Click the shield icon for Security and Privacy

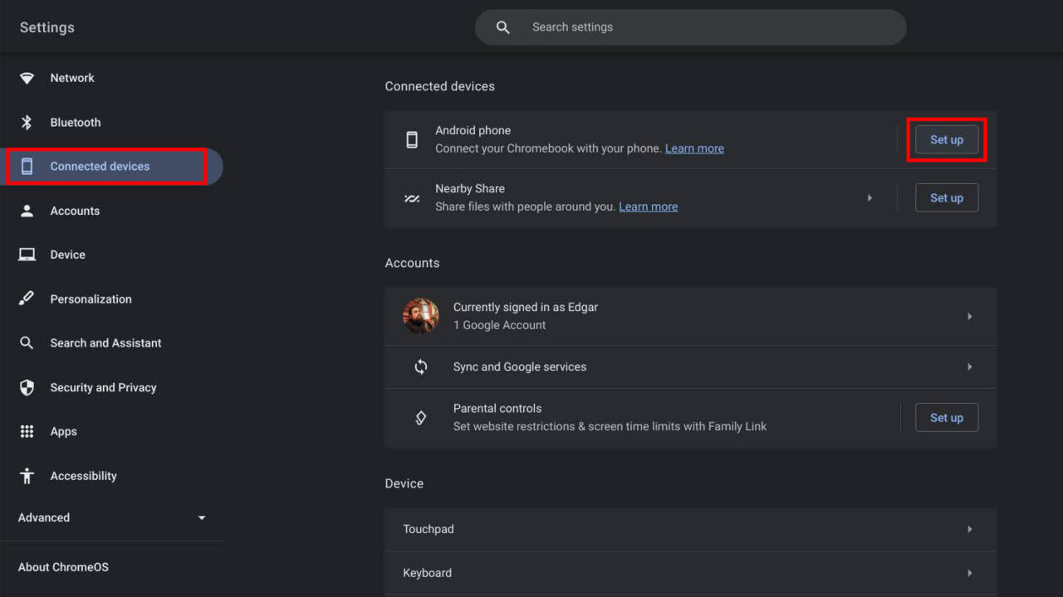click(27, 387)
